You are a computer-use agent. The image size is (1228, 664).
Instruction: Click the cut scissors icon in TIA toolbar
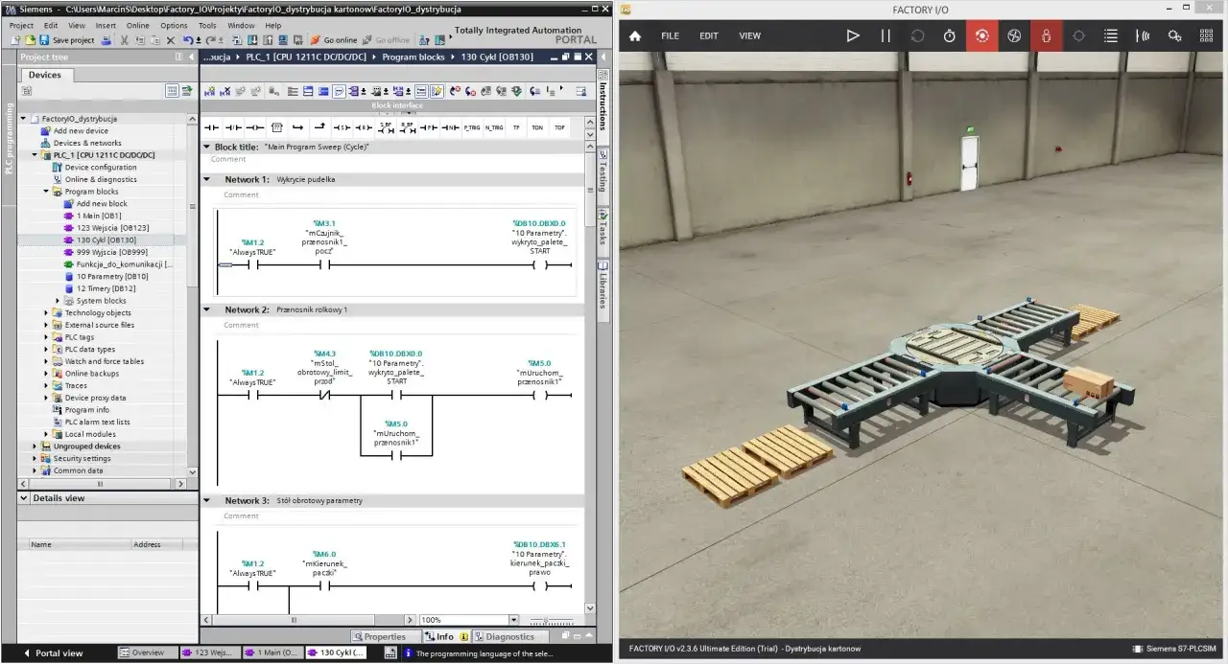click(x=125, y=40)
